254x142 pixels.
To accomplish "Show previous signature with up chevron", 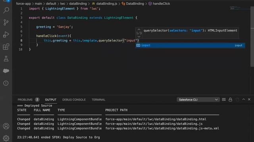I will pos(139,30).
